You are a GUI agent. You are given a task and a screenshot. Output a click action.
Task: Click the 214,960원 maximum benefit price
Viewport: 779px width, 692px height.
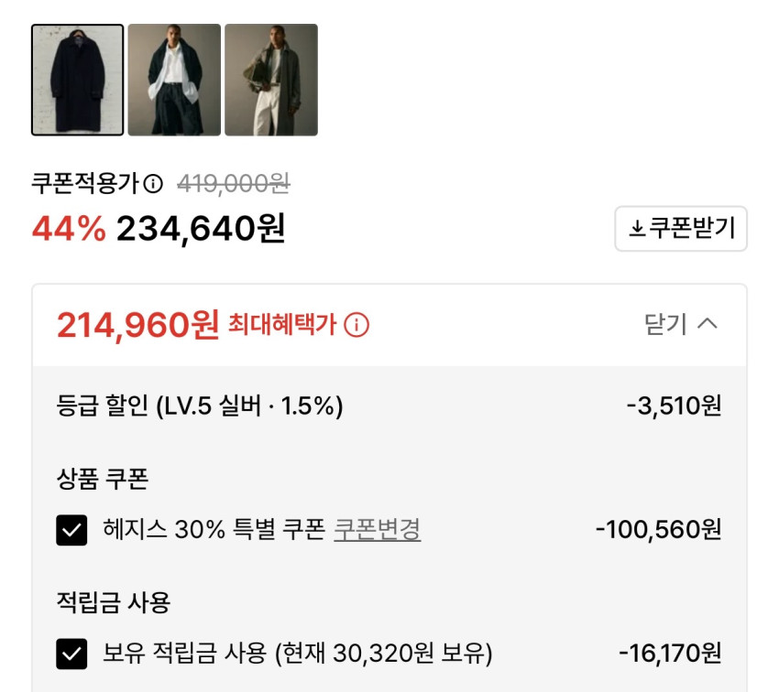click(x=137, y=324)
